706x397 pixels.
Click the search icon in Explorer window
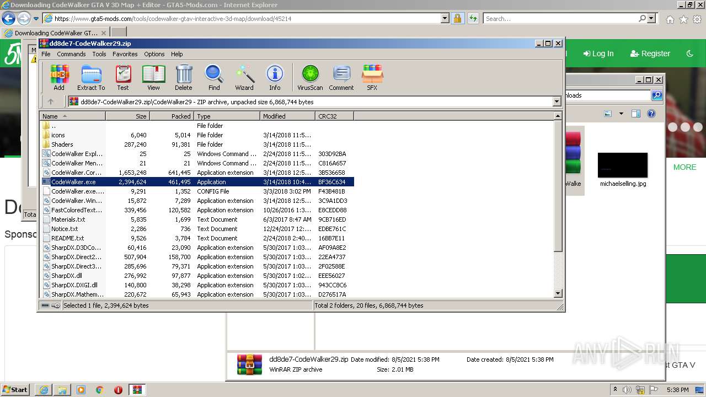(657, 95)
